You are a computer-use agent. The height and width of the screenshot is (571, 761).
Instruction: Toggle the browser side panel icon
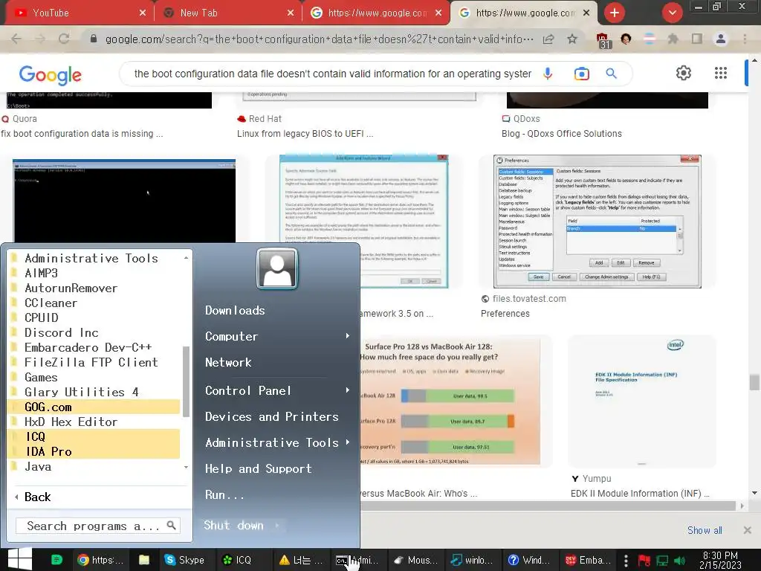697,39
